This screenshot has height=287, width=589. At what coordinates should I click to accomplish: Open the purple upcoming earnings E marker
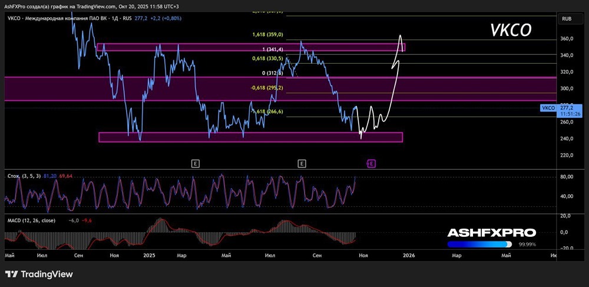click(x=371, y=163)
